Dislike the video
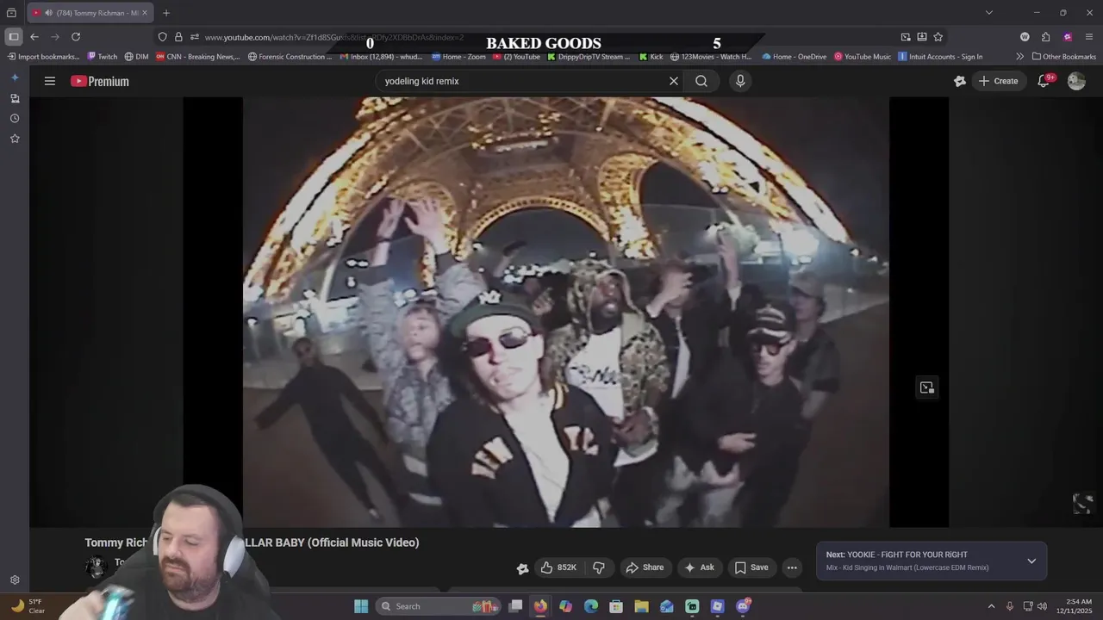Screen dimensions: 1103x620 click(599, 567)
